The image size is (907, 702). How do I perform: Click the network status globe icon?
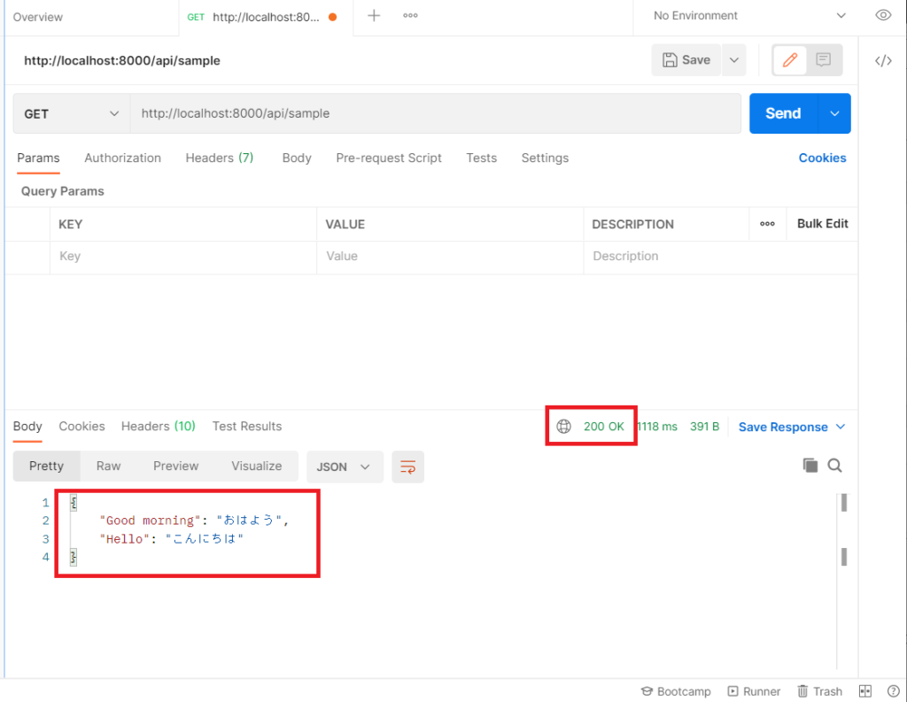pyautogui.click(x=564, y=426)
